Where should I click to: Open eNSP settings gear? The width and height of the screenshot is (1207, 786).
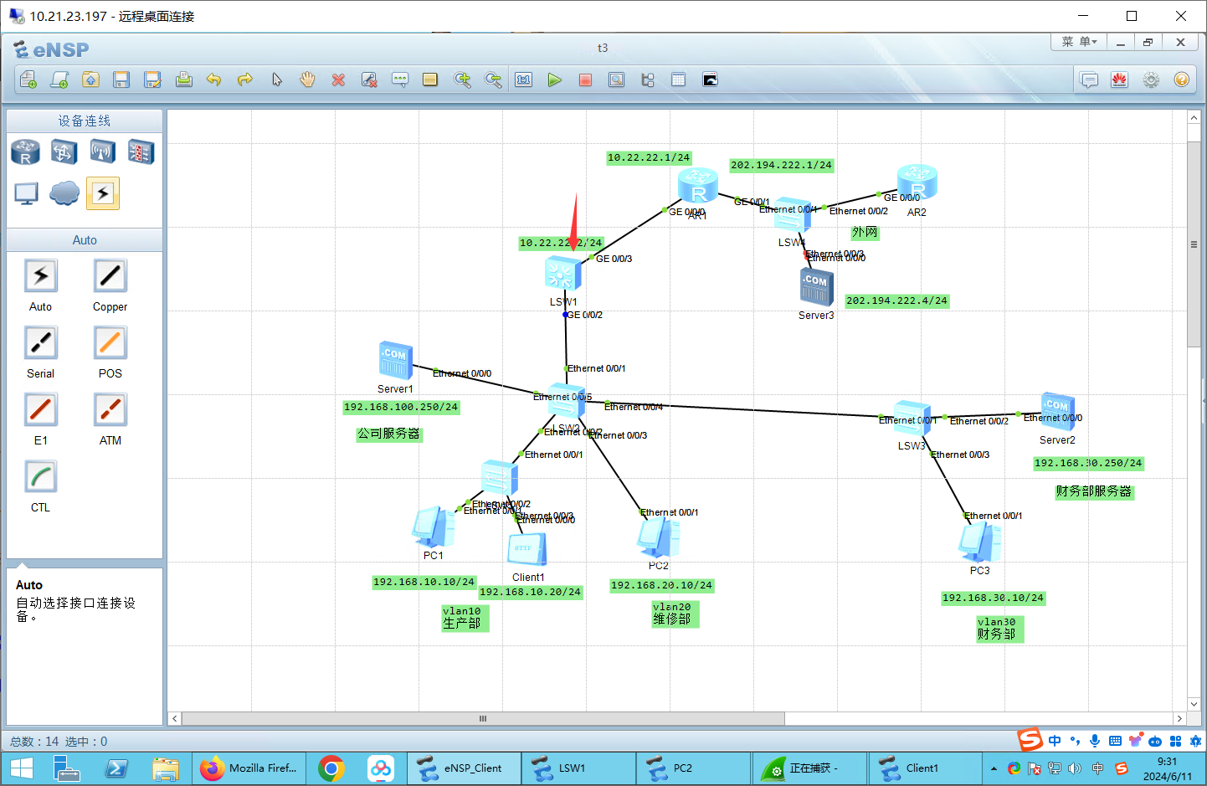coord(1151,80)
